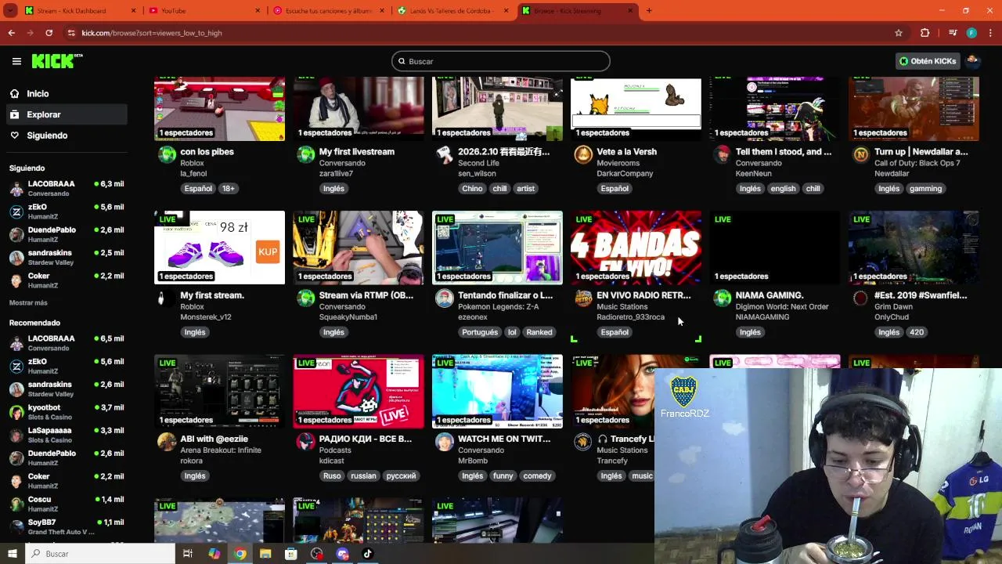
Task: Click rokora streamer avatar icon
Action: [167, 442]
